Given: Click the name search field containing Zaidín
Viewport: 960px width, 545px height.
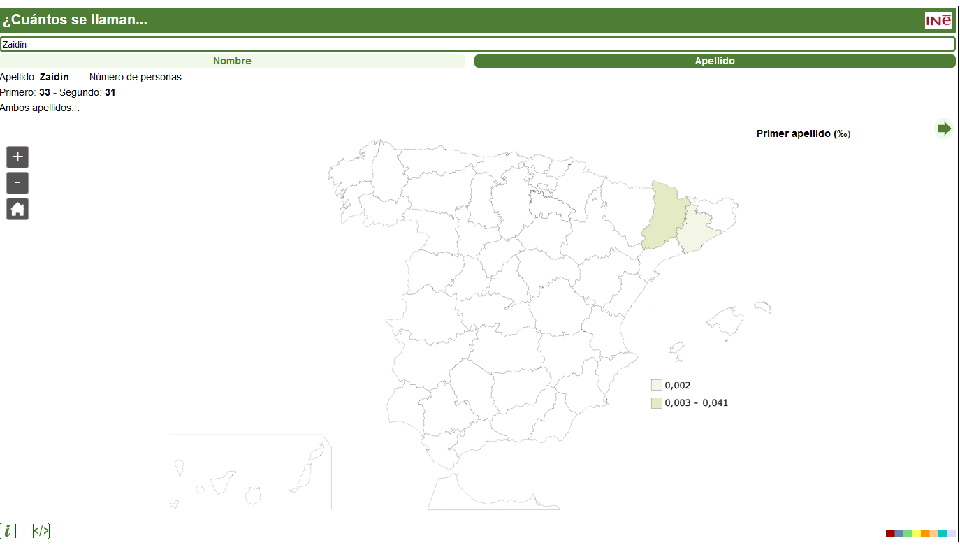Looking at the screenshot, I should [x=477, y=44].
